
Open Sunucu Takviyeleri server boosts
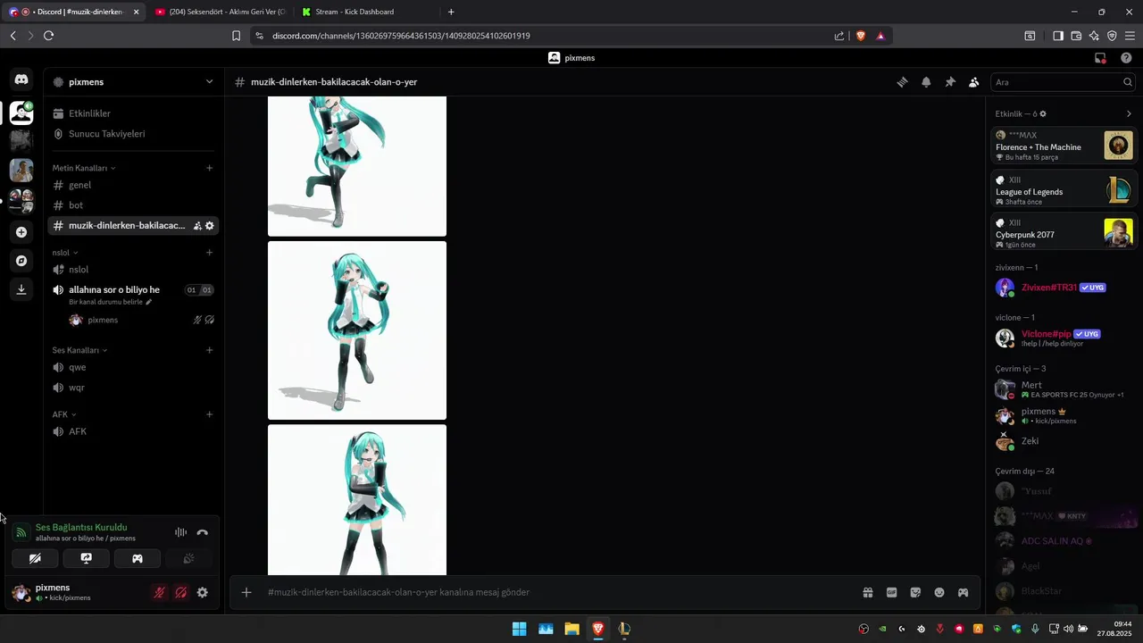coord(133,134)
